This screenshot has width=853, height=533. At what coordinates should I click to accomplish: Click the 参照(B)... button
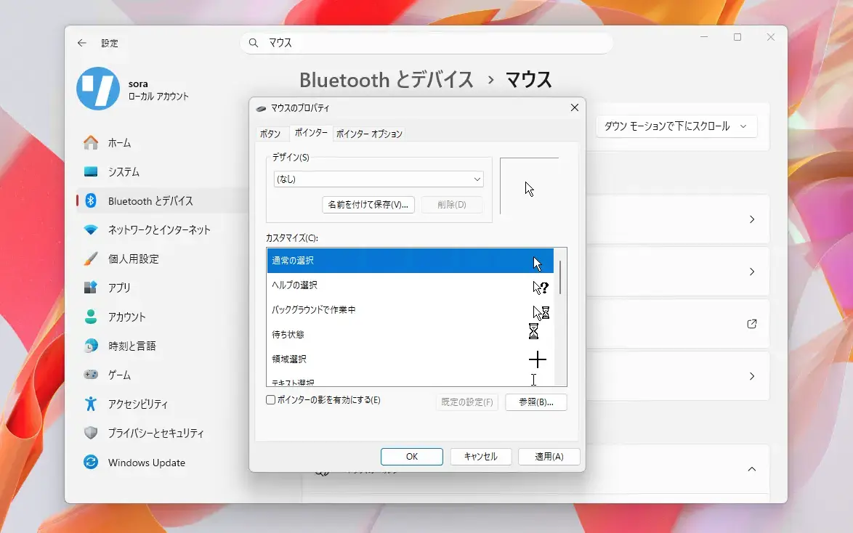(x=535, y=402)
